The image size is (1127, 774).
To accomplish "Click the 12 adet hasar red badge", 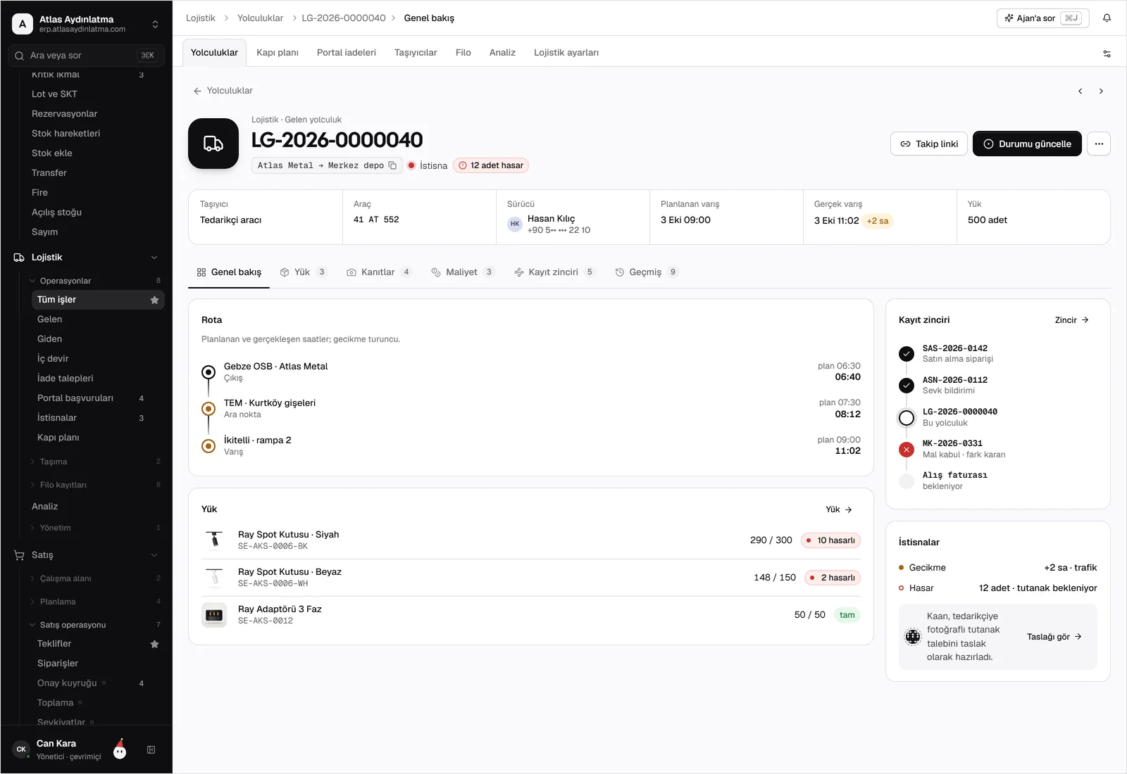I will point(491,165).
